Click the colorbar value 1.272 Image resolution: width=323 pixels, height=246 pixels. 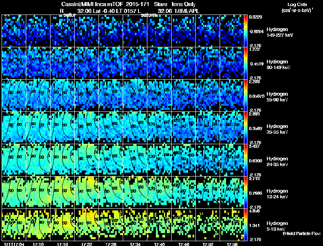pos(254,49)
